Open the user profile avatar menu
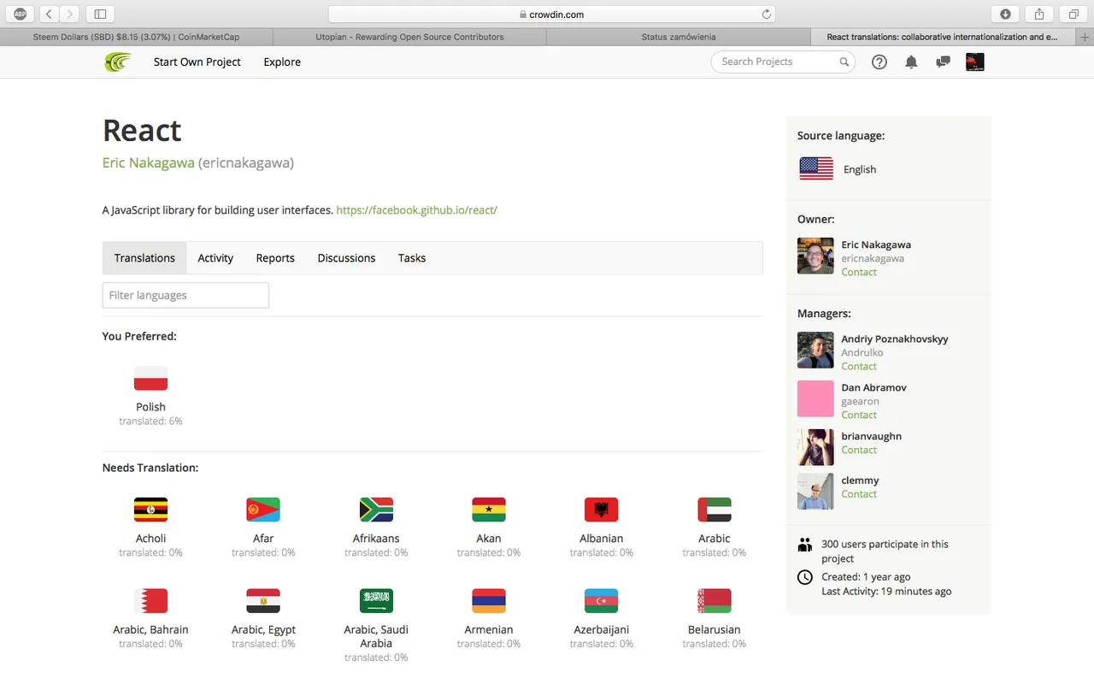The width and height of the screenshot is (1094, 684). [974, 62]
